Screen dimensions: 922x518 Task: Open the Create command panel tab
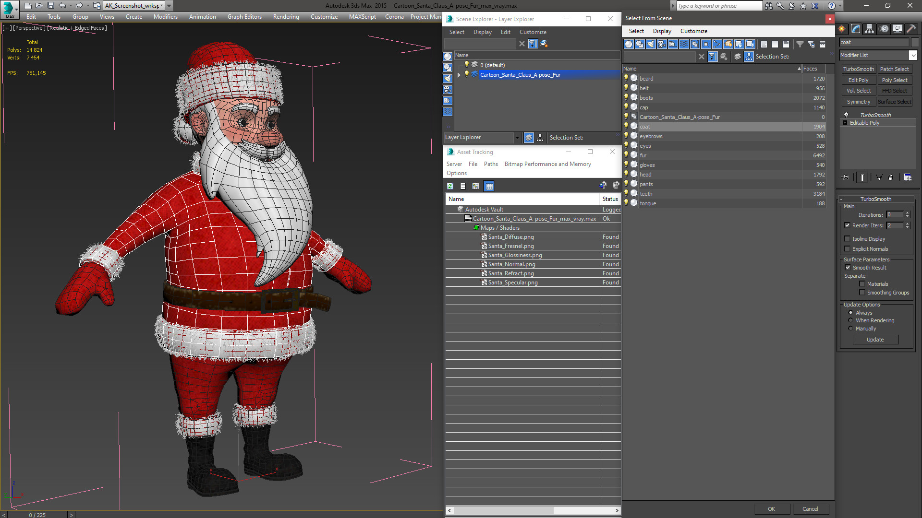point(842,29)
